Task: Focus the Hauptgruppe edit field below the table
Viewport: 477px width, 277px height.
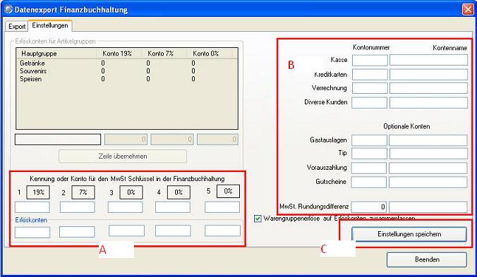Action: click(x=58, y=140)
